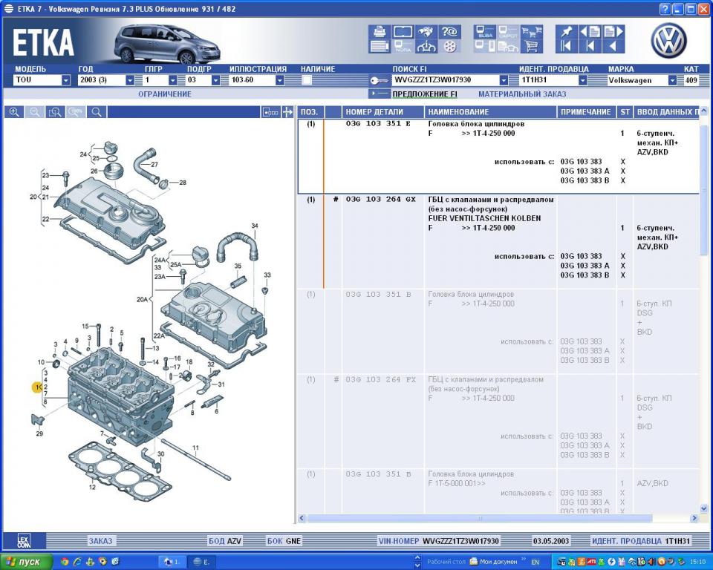This screenshot has width=713, height=570.
Task: Click the parts list horizontal scrollbar
Action: (x=479, y=518)
